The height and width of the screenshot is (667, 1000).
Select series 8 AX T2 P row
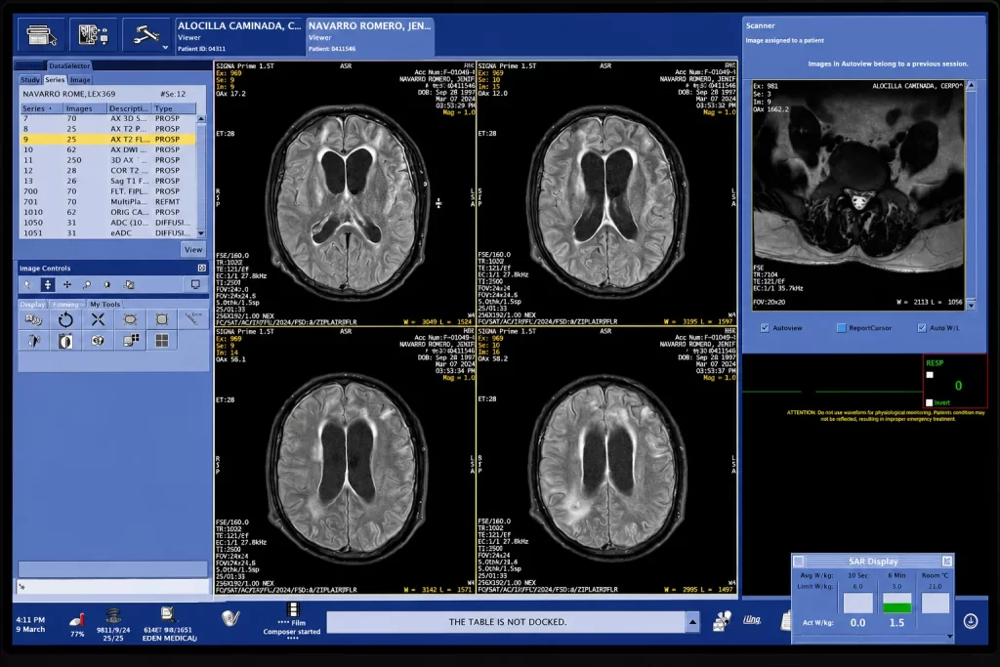tap(108, 129)
